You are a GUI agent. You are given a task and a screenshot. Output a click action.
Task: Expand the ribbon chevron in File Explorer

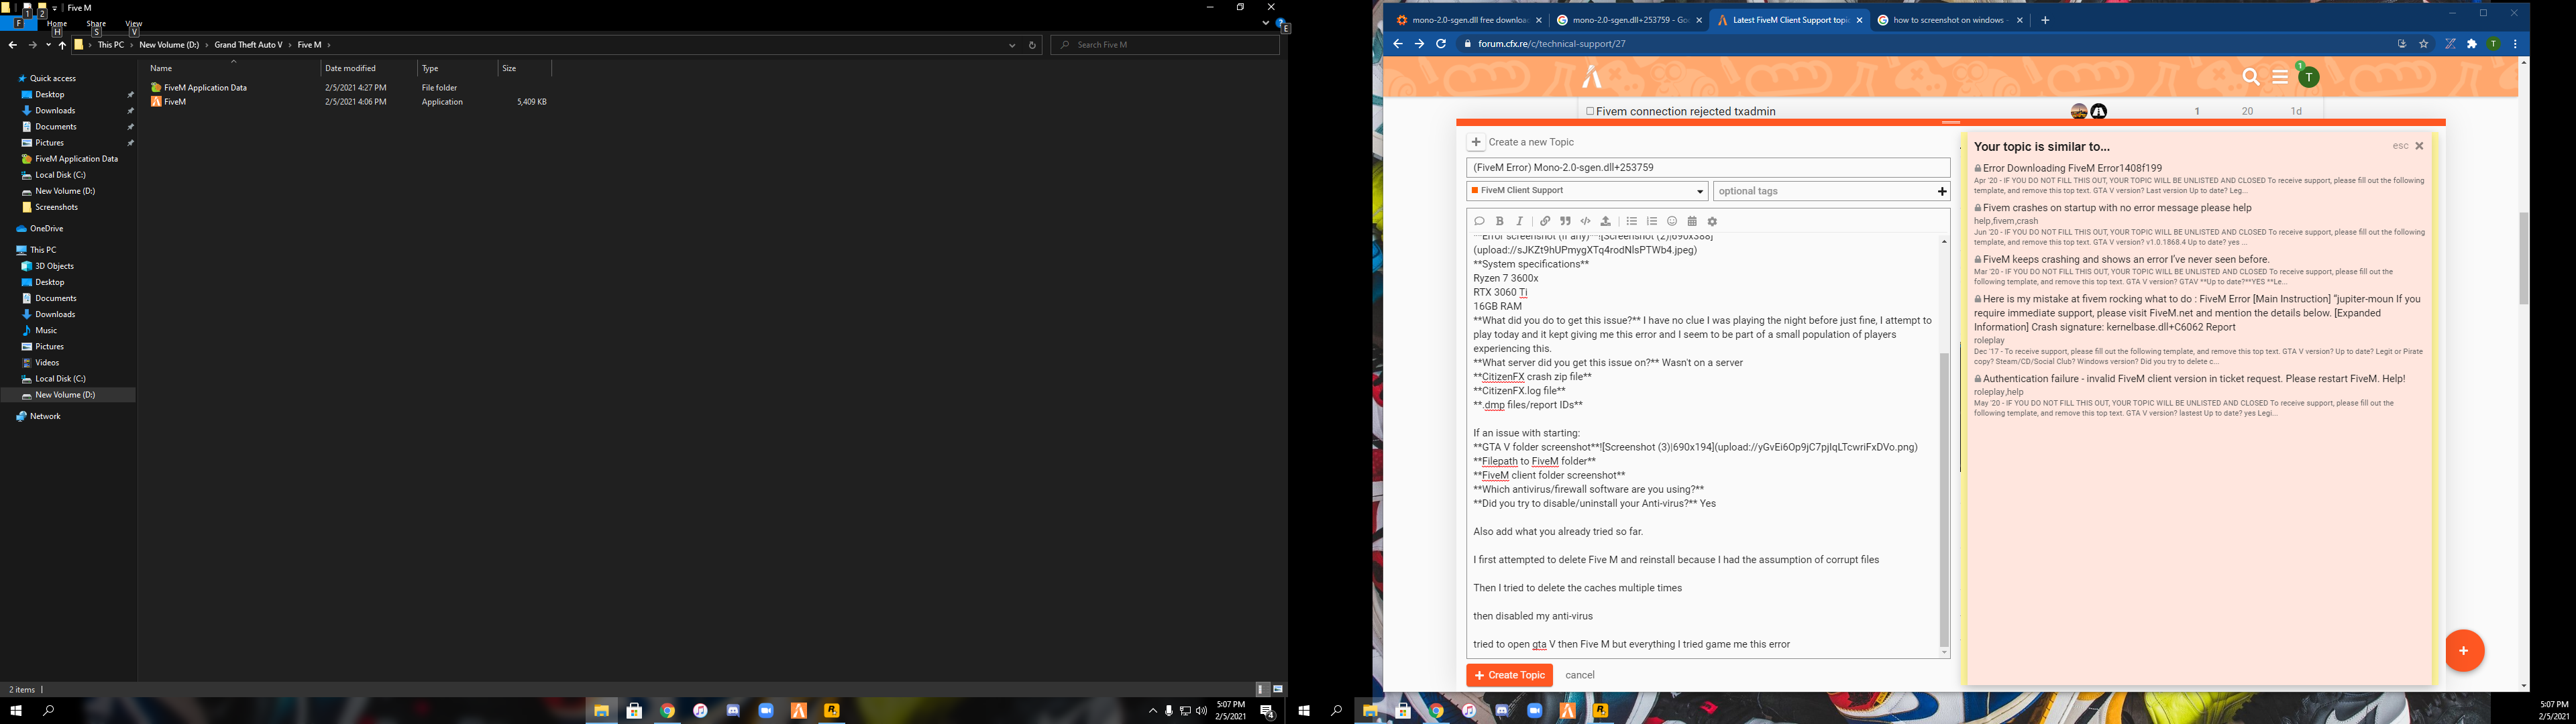tap(1265, 23)
